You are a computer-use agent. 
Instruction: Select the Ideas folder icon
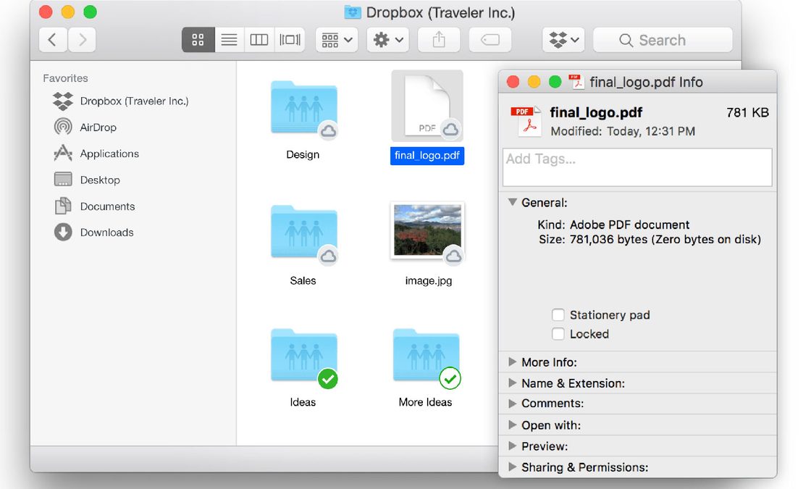303,356
